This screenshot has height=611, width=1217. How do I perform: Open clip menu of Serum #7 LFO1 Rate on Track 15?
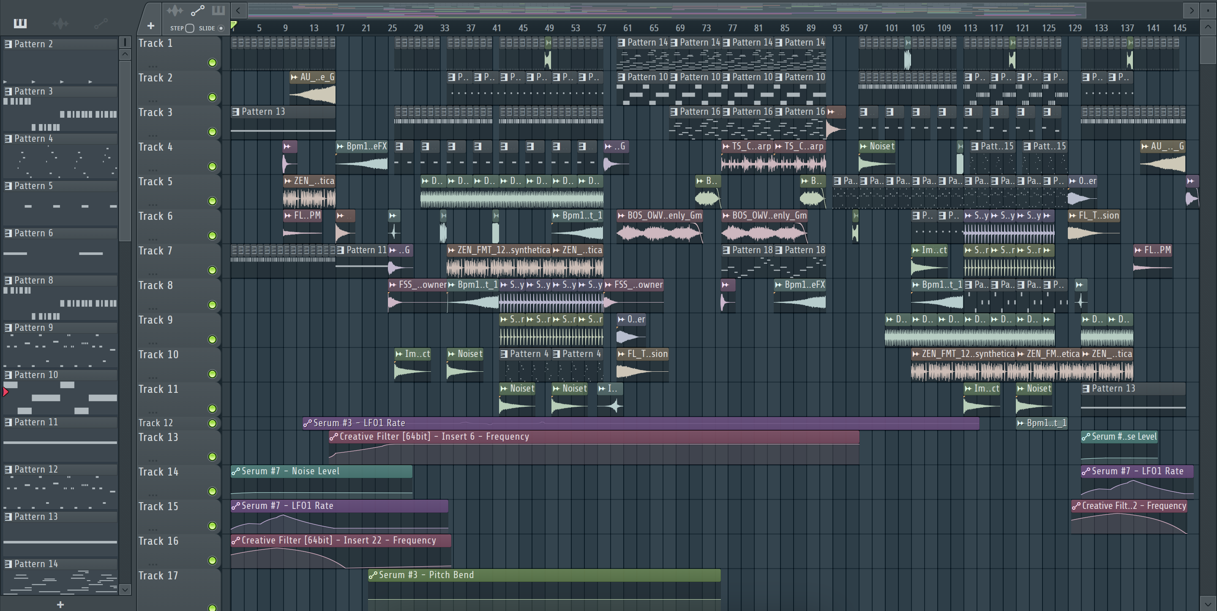pyautogui.click(x=235, y=506)
